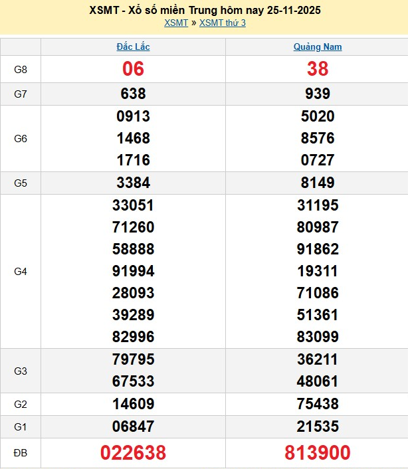Select Đắc Lắc G4 number 58888

click(x=133, y=249)
